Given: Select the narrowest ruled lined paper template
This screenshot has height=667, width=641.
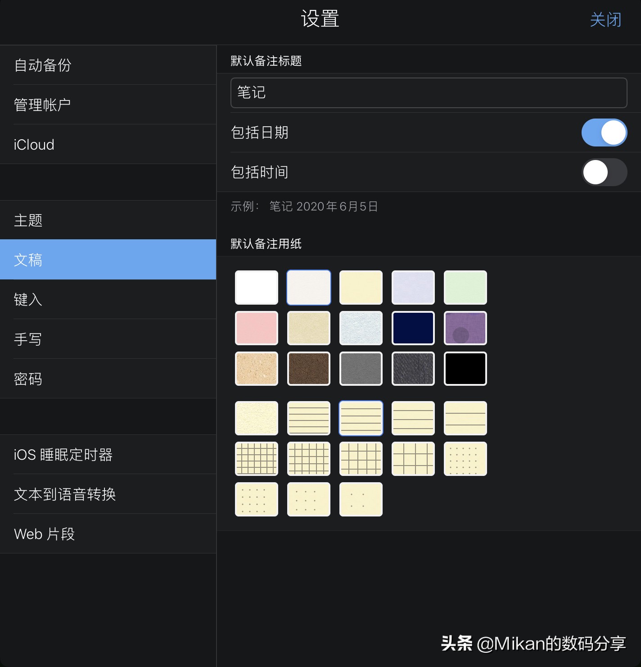Looking at the screenshot, I should point(309,418).
